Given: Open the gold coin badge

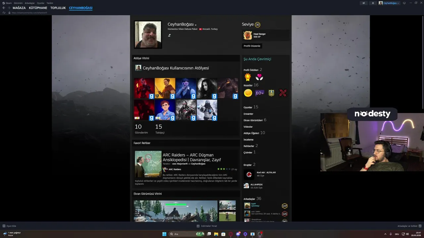Looking at the screenshot, I should click(x=248, y=93).
